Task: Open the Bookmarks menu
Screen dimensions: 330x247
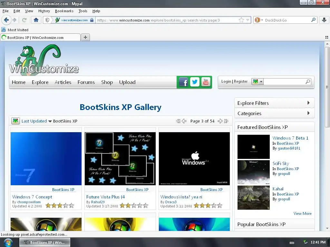Action: tap(64, 11)
